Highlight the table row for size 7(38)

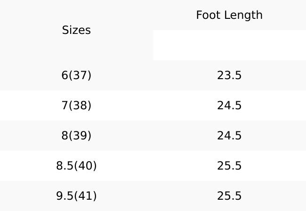click(x=153, y=105)
